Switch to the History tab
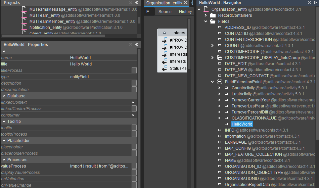This screenshot has width=319, height=188. click(x=185, y=12)
